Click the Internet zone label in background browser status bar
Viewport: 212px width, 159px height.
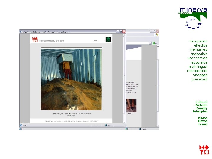(144, 129)
